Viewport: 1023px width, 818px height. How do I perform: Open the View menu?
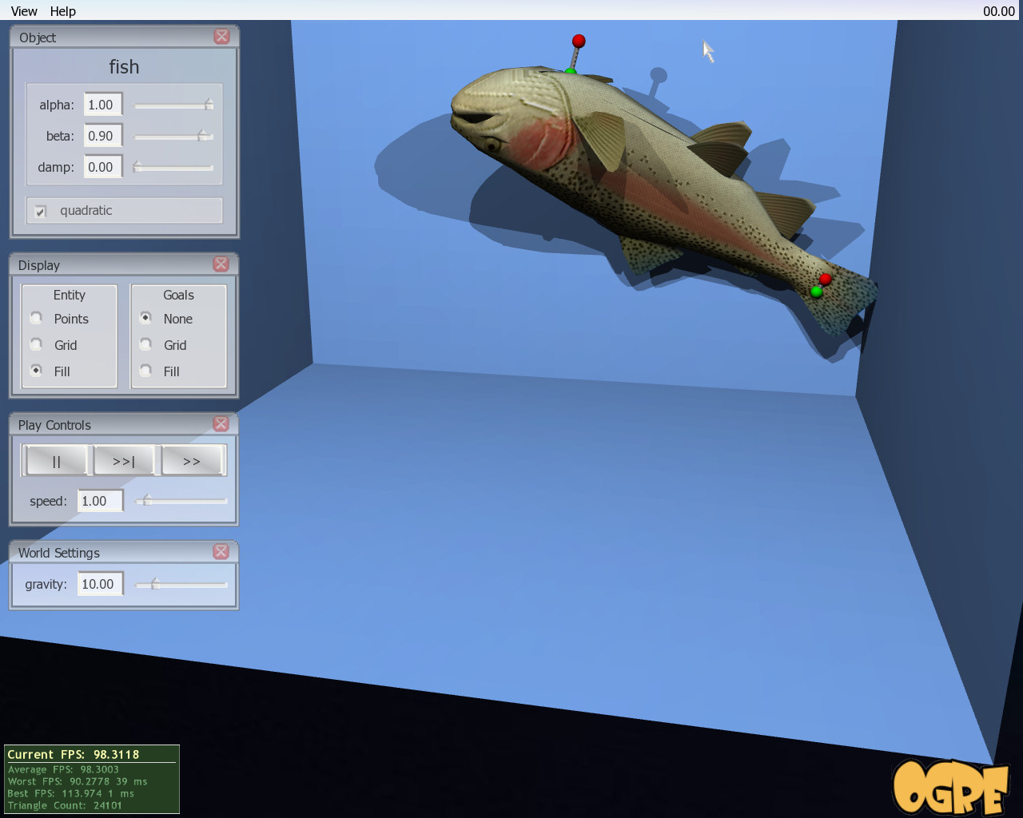pyautogui.click(x=24, y=11)
